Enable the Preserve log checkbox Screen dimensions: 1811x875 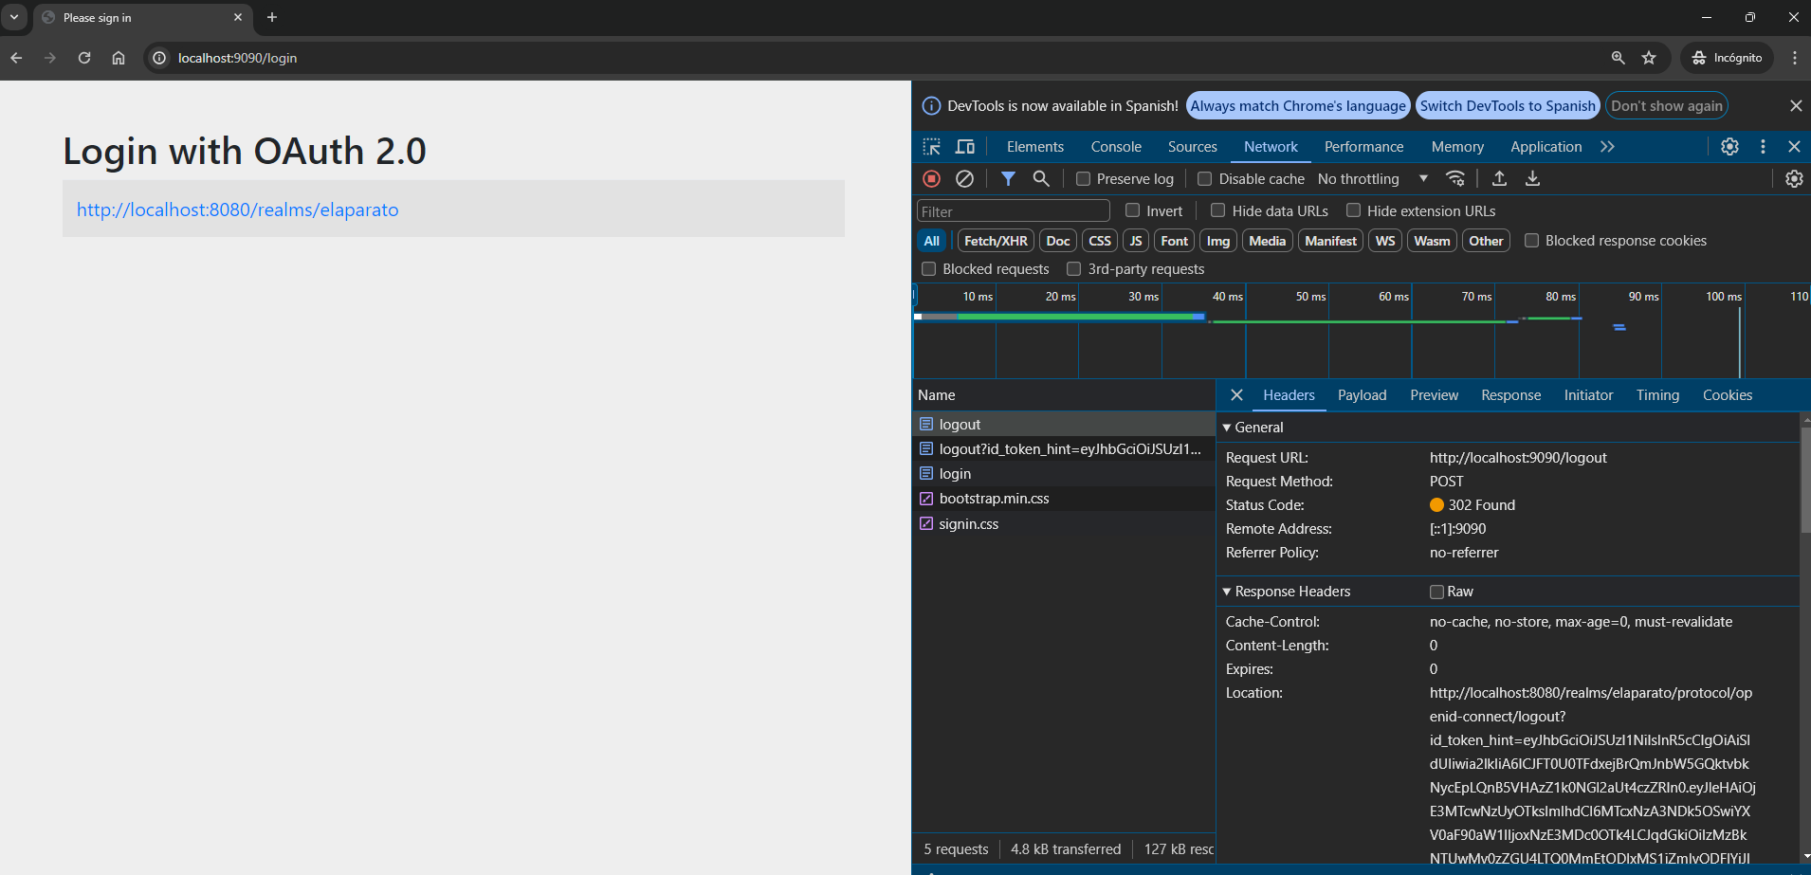[x=1083, y=178]
